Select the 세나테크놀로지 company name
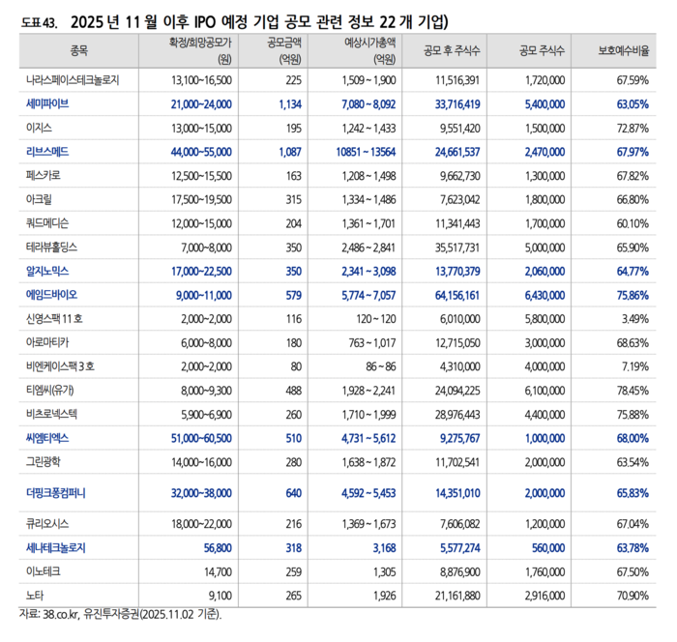Image resolution: width=677 pixels, height=642 pixels. (56, 548)
